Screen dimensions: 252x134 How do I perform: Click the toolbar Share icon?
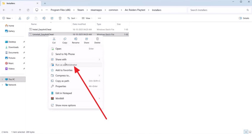[x=52, y=18]
